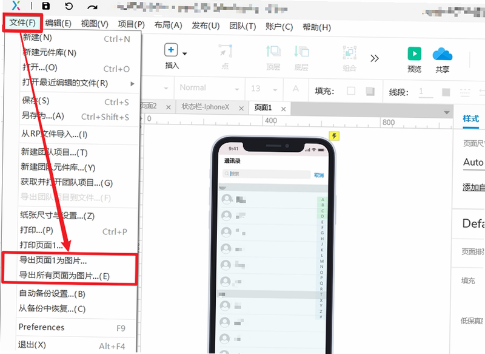Click the line (线段) color swatch
485x354 pixels.
(x=446, y=92)
